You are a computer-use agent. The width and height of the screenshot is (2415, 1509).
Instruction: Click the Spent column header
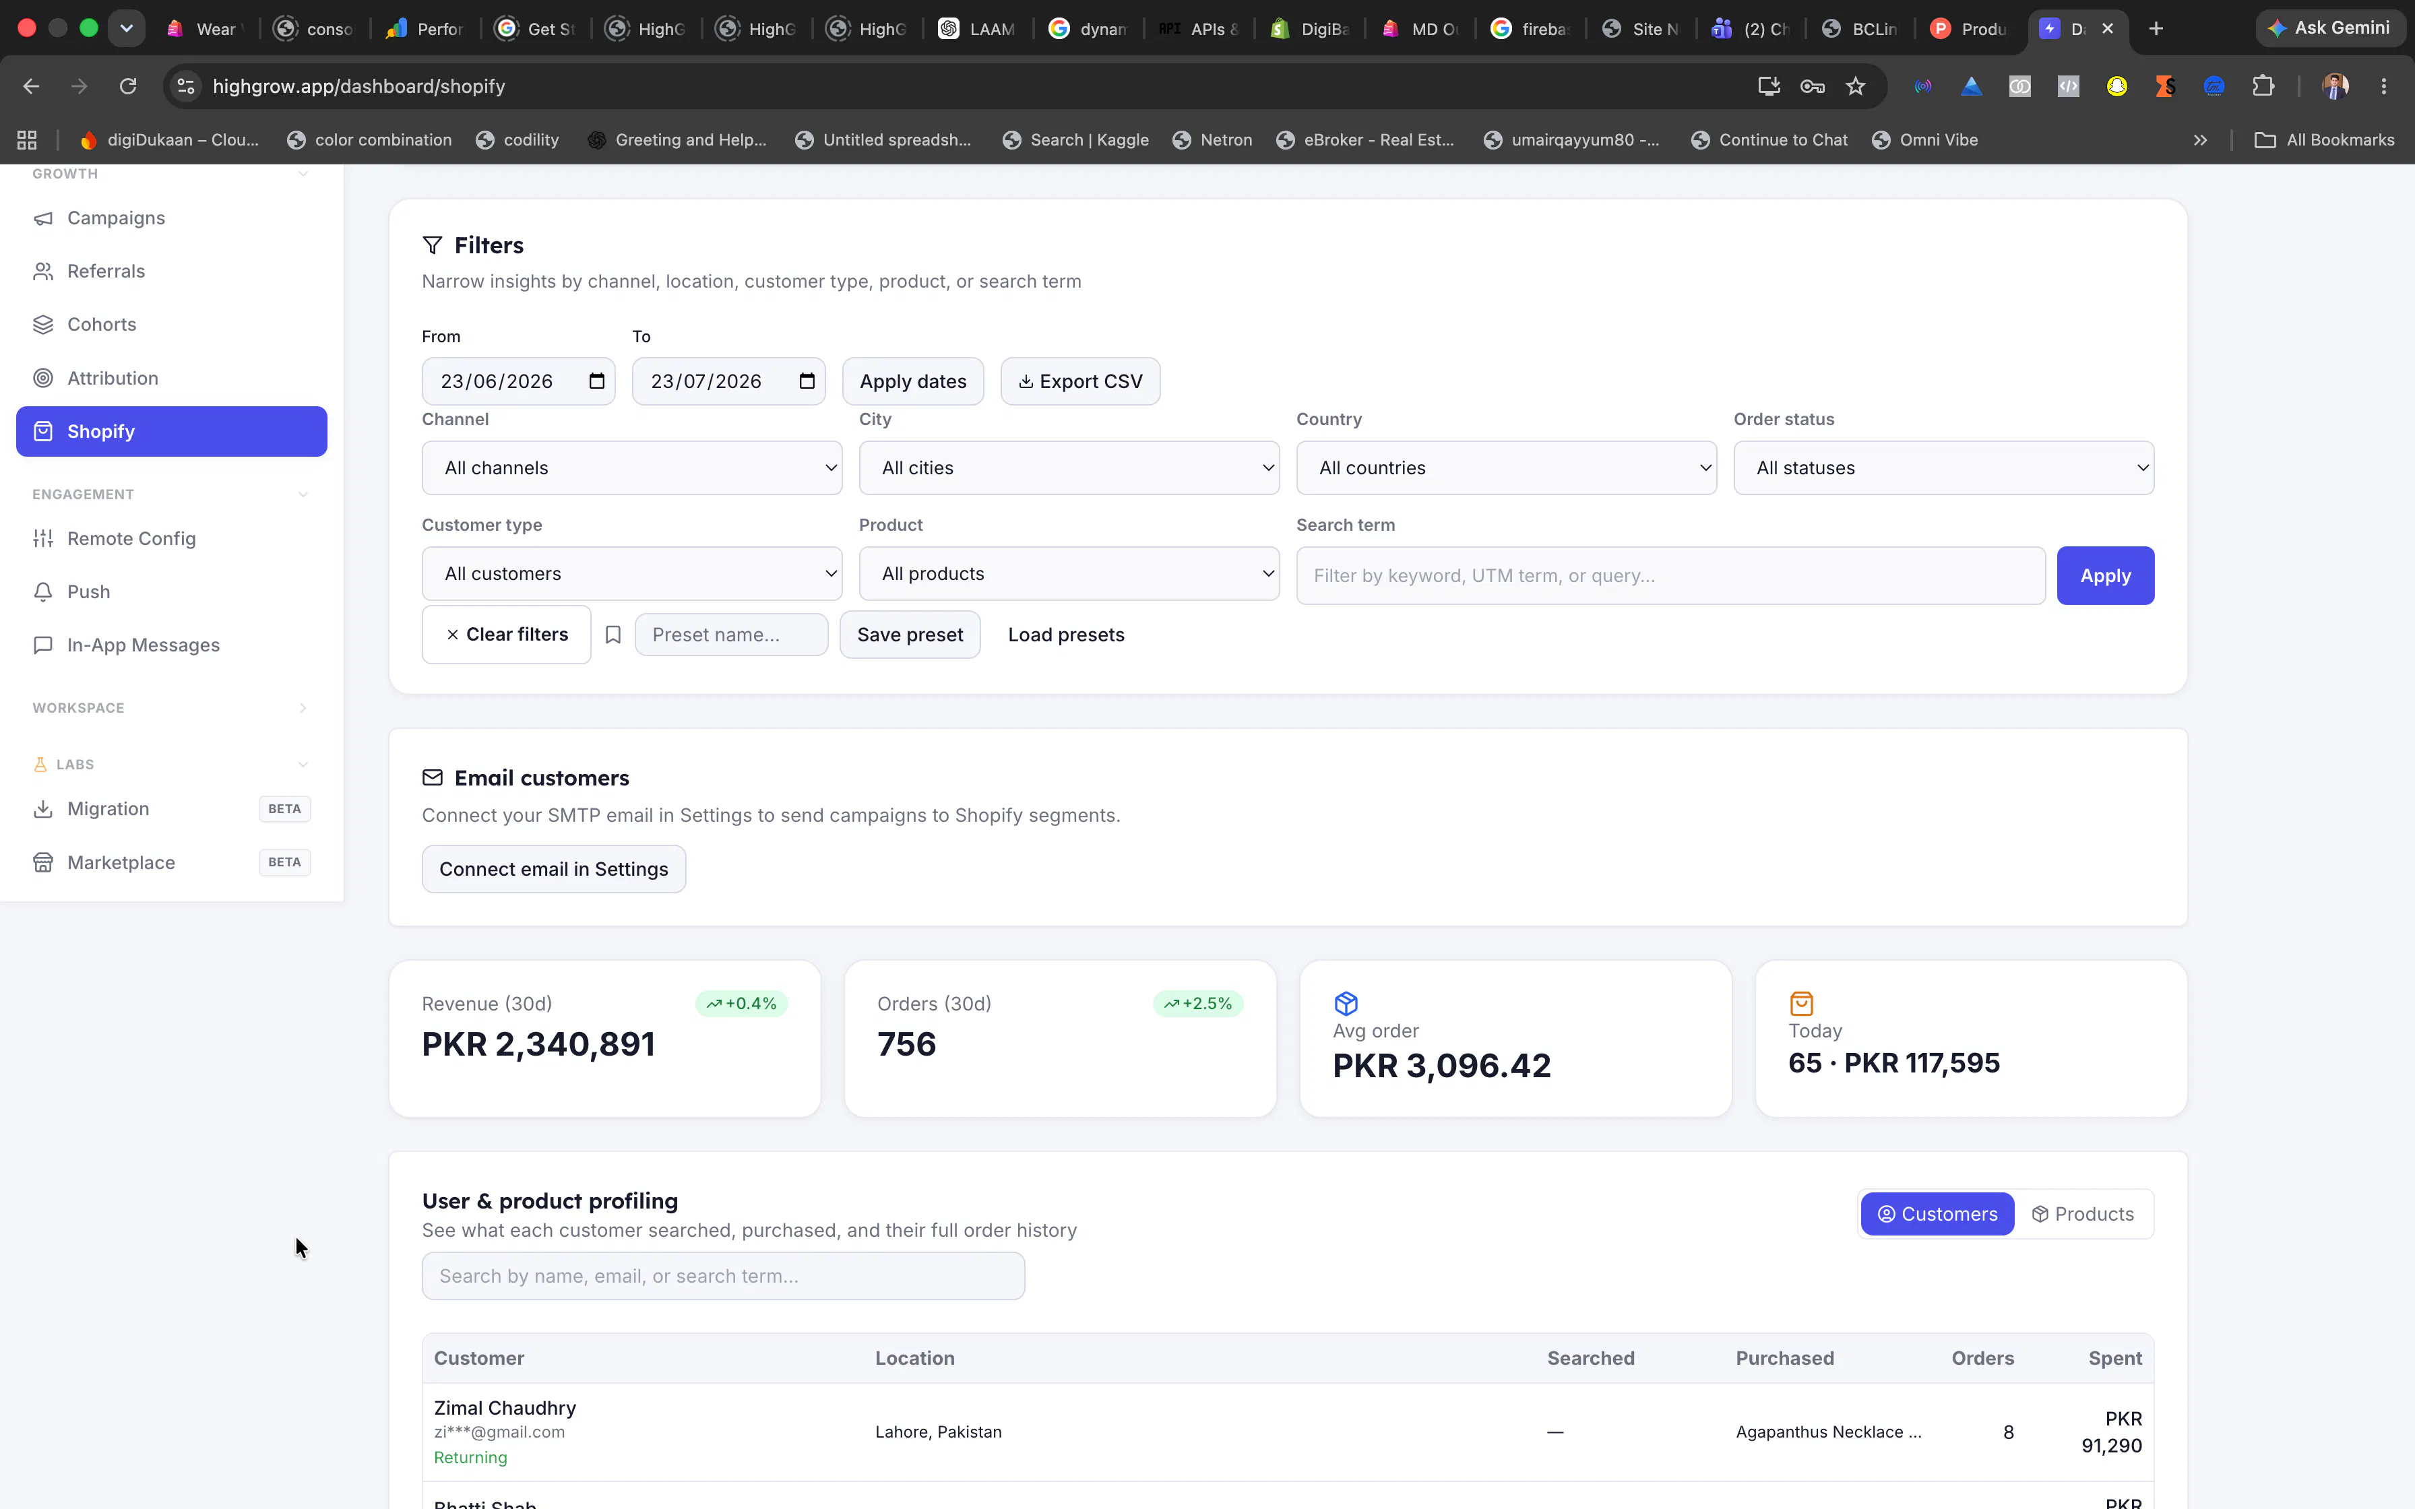(2114, 1358)
